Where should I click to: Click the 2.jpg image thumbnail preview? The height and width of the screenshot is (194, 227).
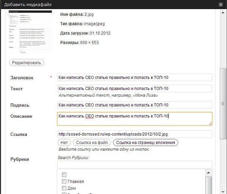[x=30, y=32]
